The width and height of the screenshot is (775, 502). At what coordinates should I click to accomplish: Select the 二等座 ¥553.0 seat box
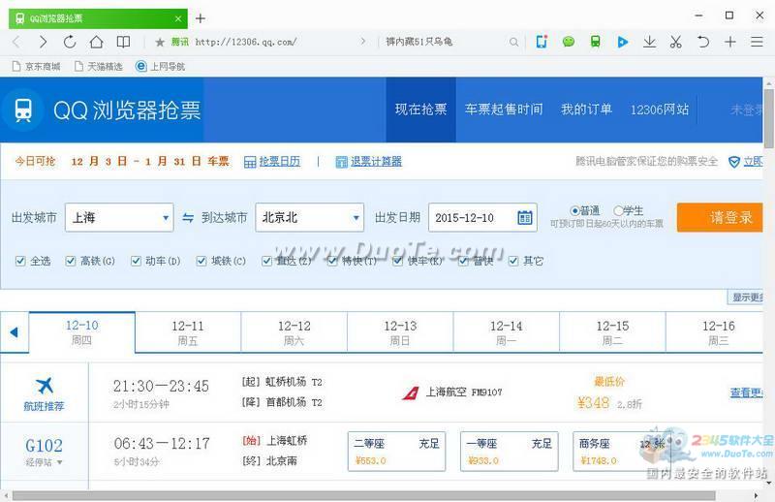coord(396,452)
